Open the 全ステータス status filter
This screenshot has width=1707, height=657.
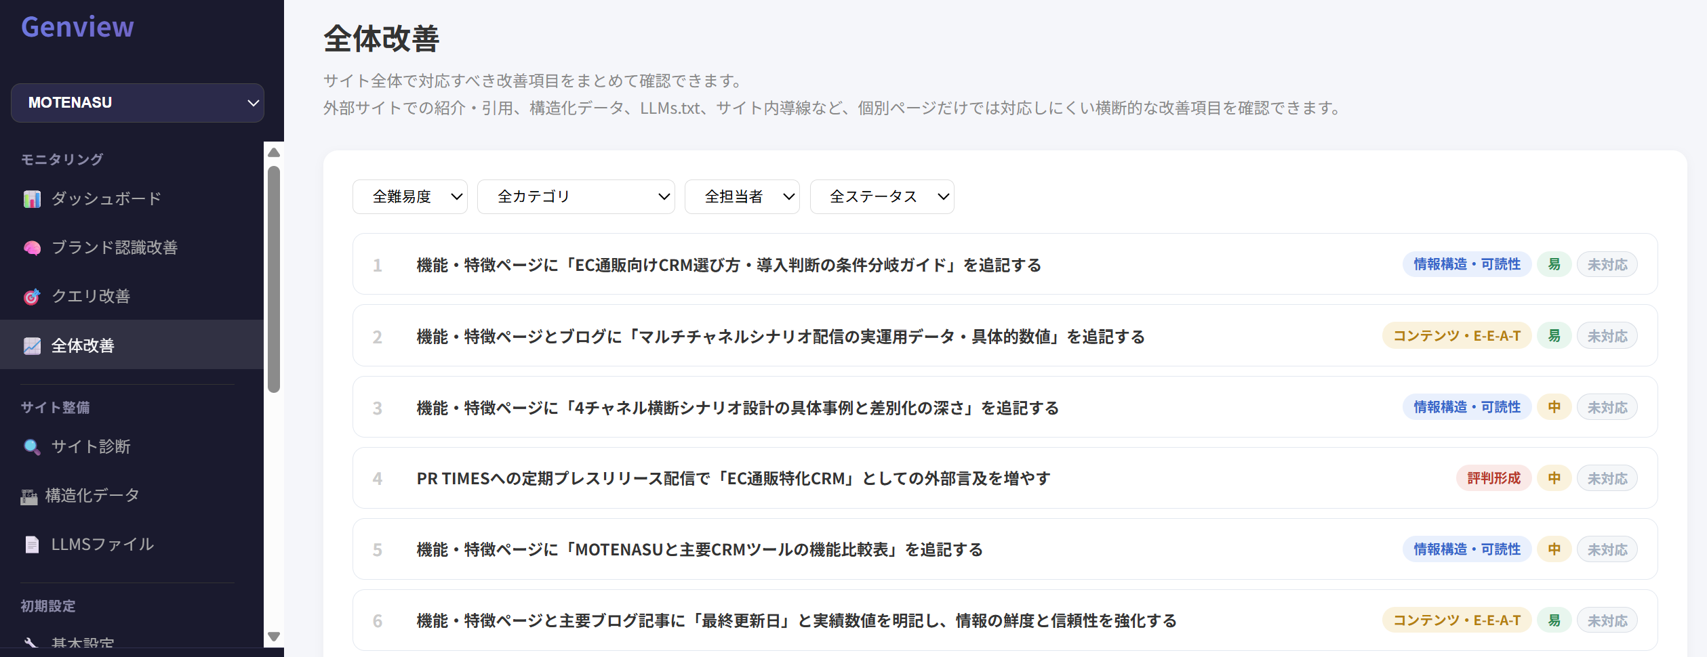pos(882,197)
